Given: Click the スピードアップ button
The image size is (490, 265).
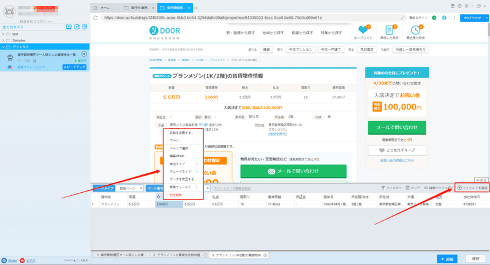Looking at the screenshot, I should click(x=74, y=67).
